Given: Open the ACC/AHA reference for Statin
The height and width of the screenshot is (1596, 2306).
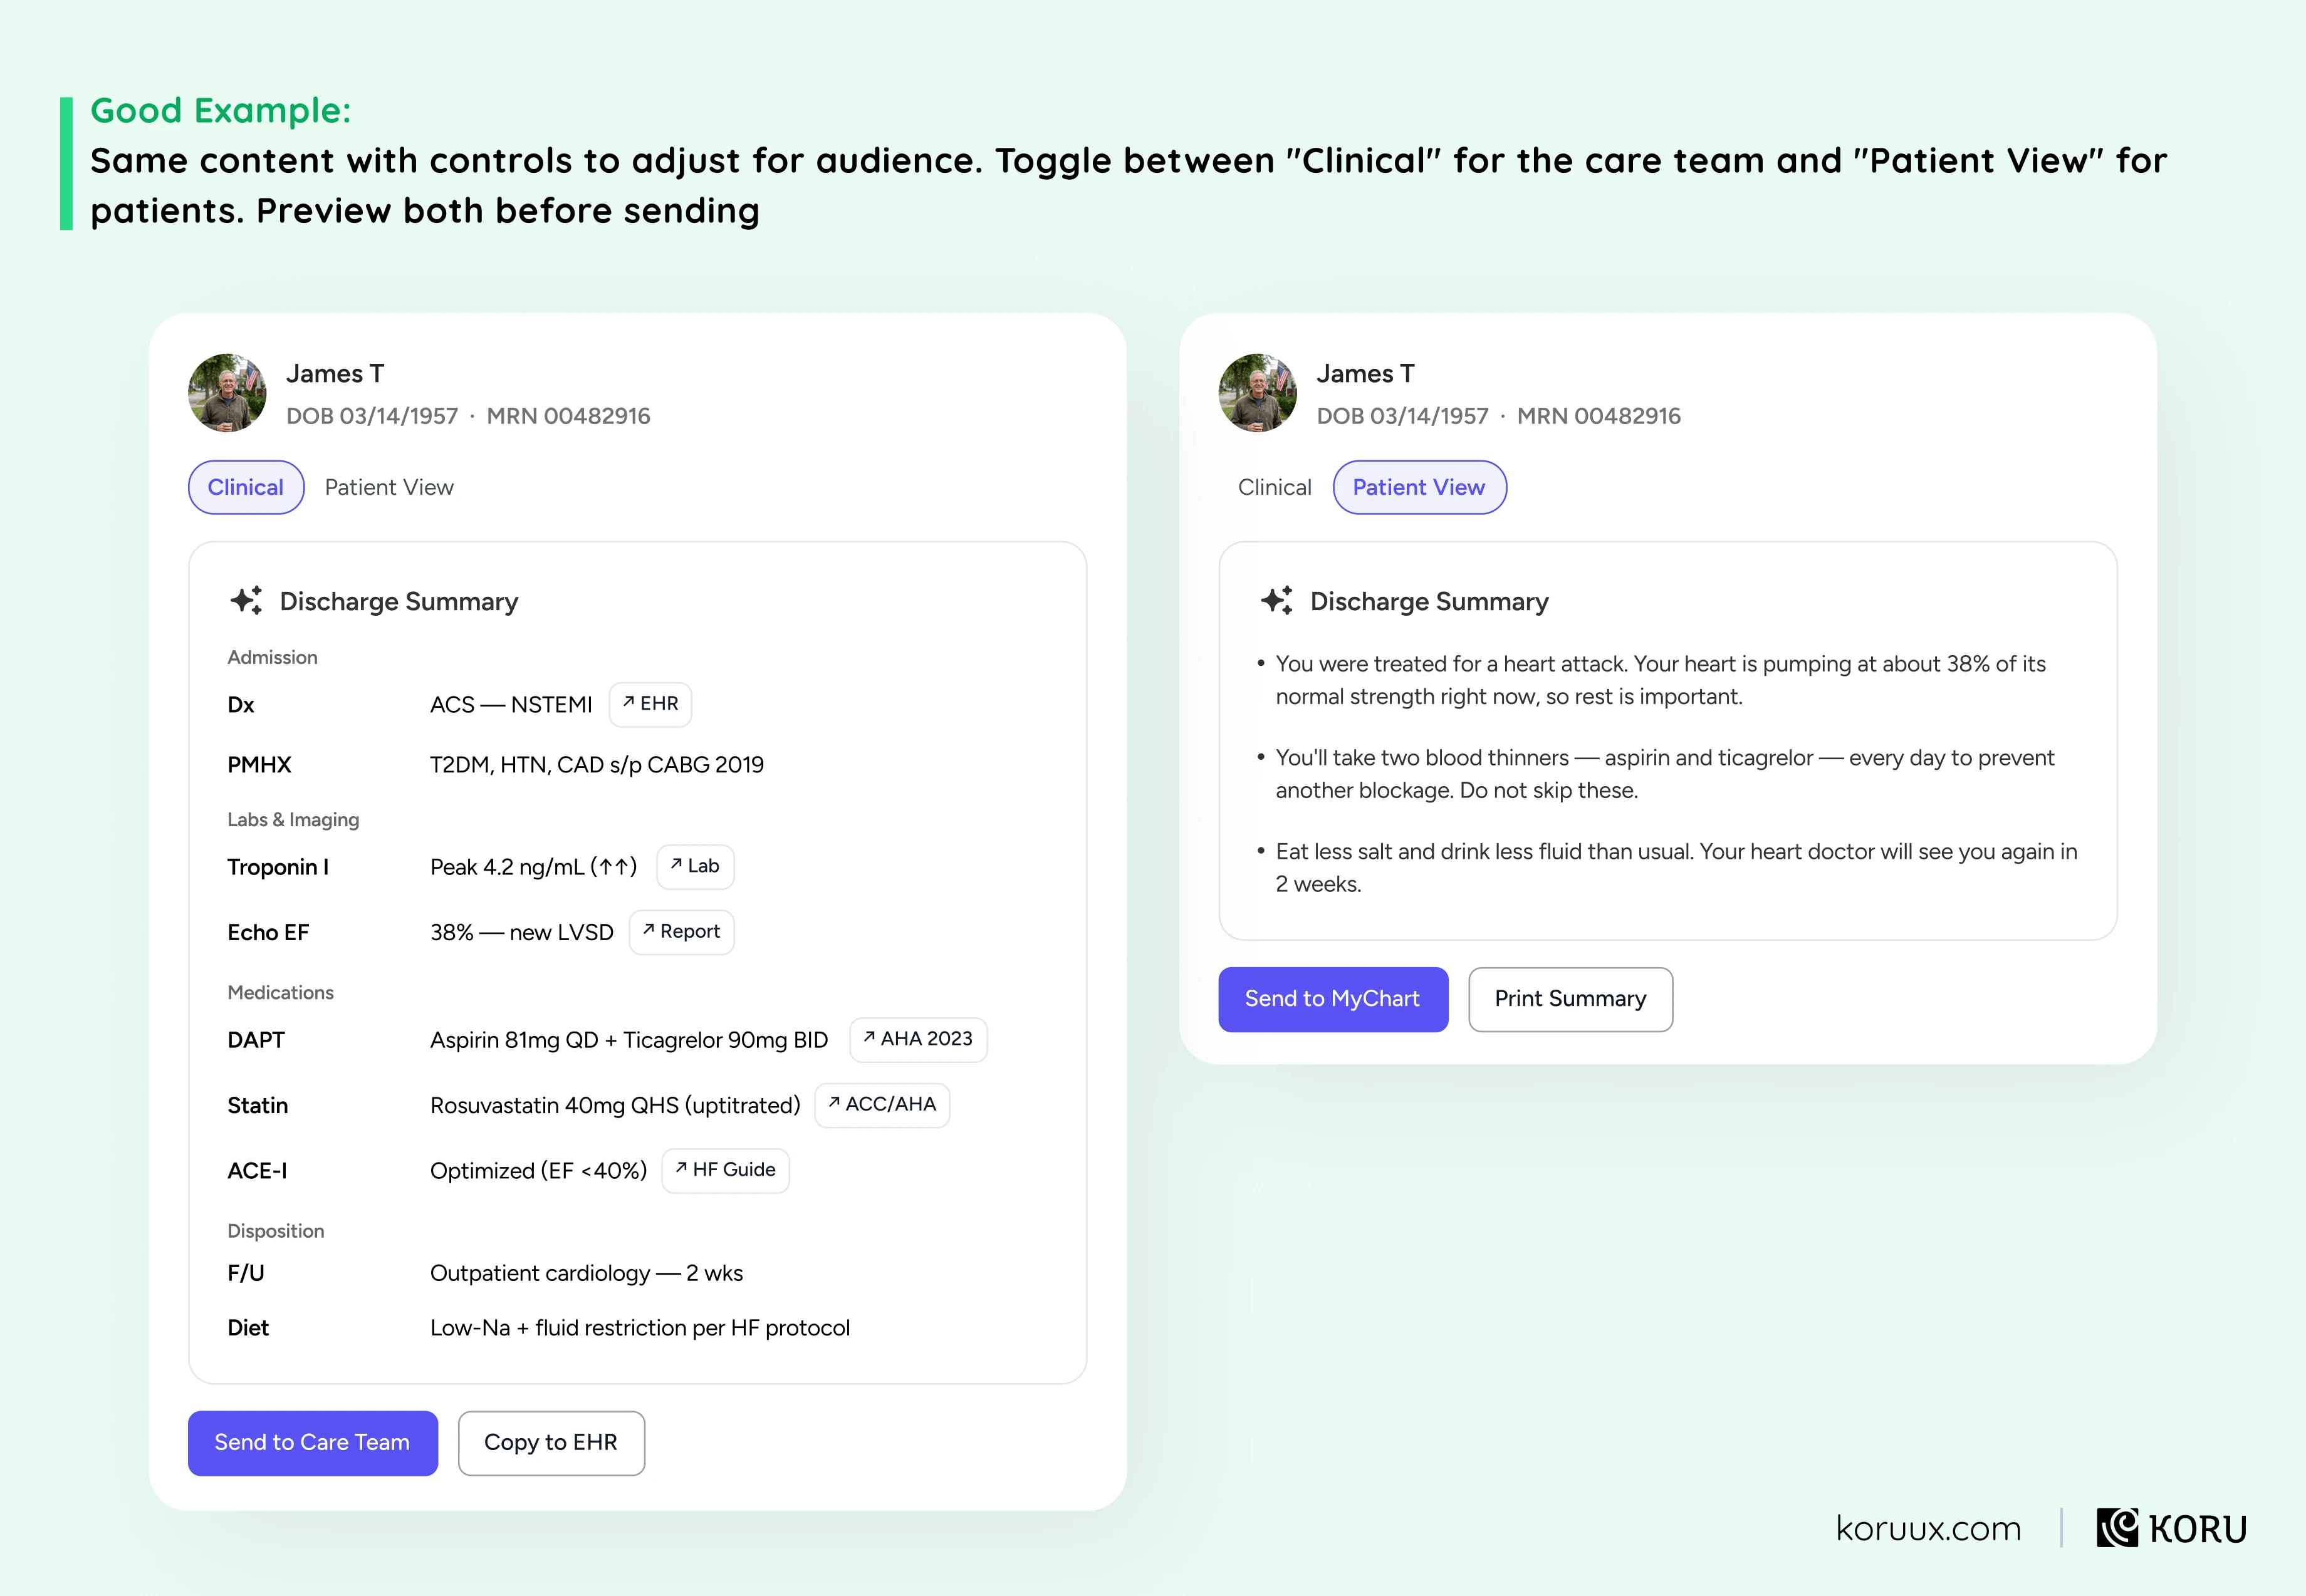Looking at the screenshot, I should [882, 1105].
